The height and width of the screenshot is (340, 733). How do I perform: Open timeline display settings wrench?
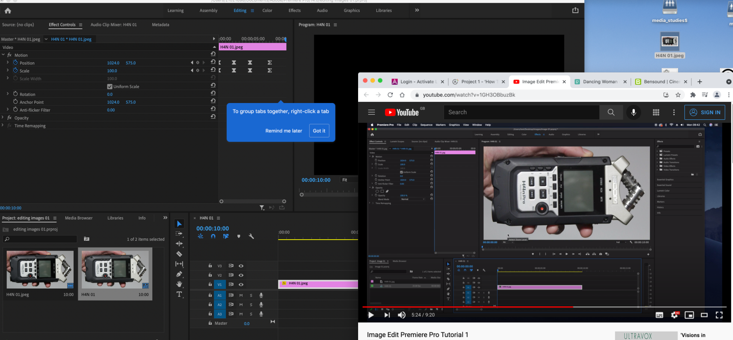(x=251, y=236)
